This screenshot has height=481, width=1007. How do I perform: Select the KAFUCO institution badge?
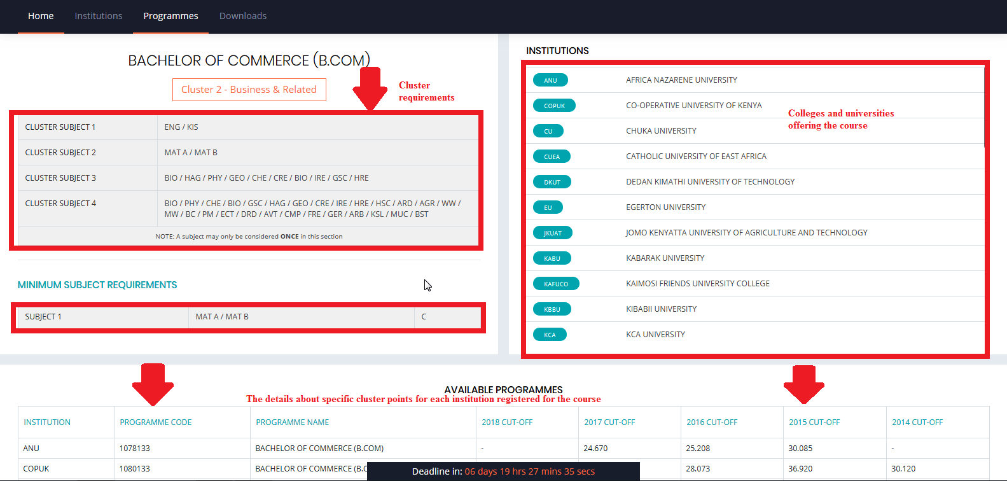point(556,284)
